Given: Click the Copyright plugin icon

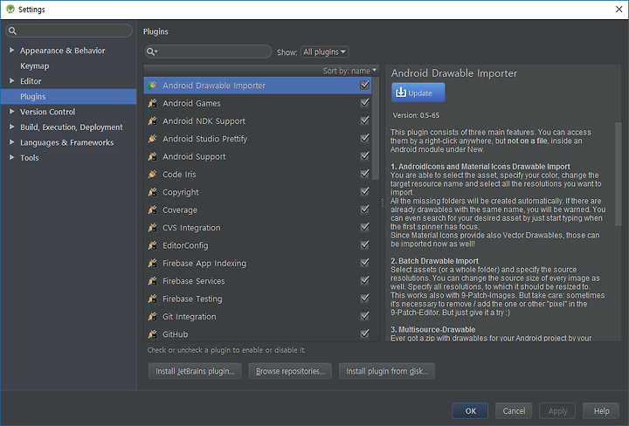Looking at the screenshot, I should (x=152, y=192).
